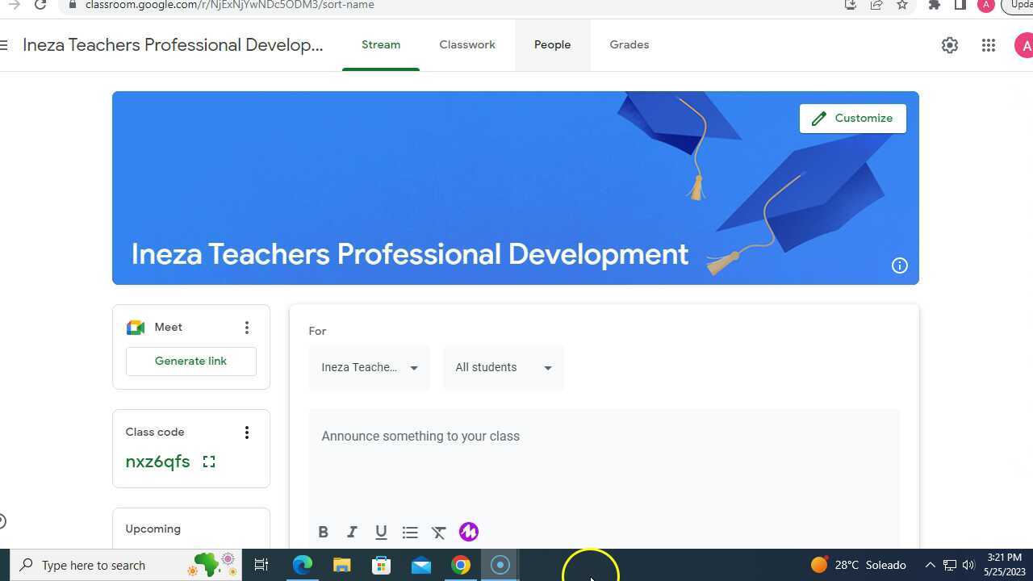
Task: Open the Google apps grid
Action: point(988,45)
